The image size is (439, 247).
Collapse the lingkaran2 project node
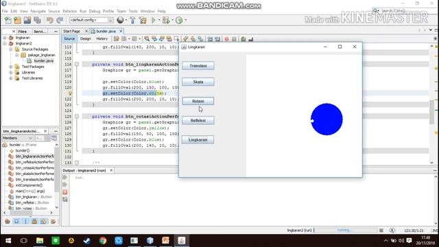pos(5,43)
